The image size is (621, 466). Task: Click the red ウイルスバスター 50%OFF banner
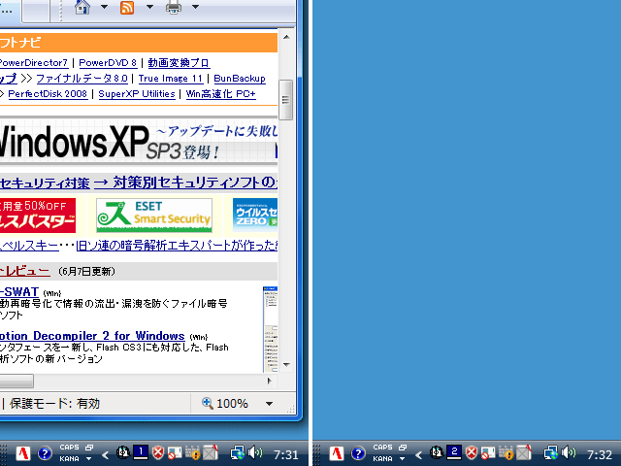click(38, 216)
